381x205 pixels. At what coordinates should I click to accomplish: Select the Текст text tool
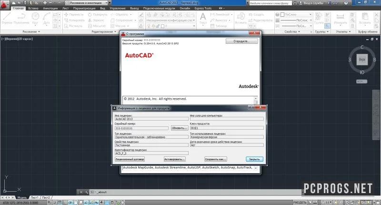coord(203,19)
